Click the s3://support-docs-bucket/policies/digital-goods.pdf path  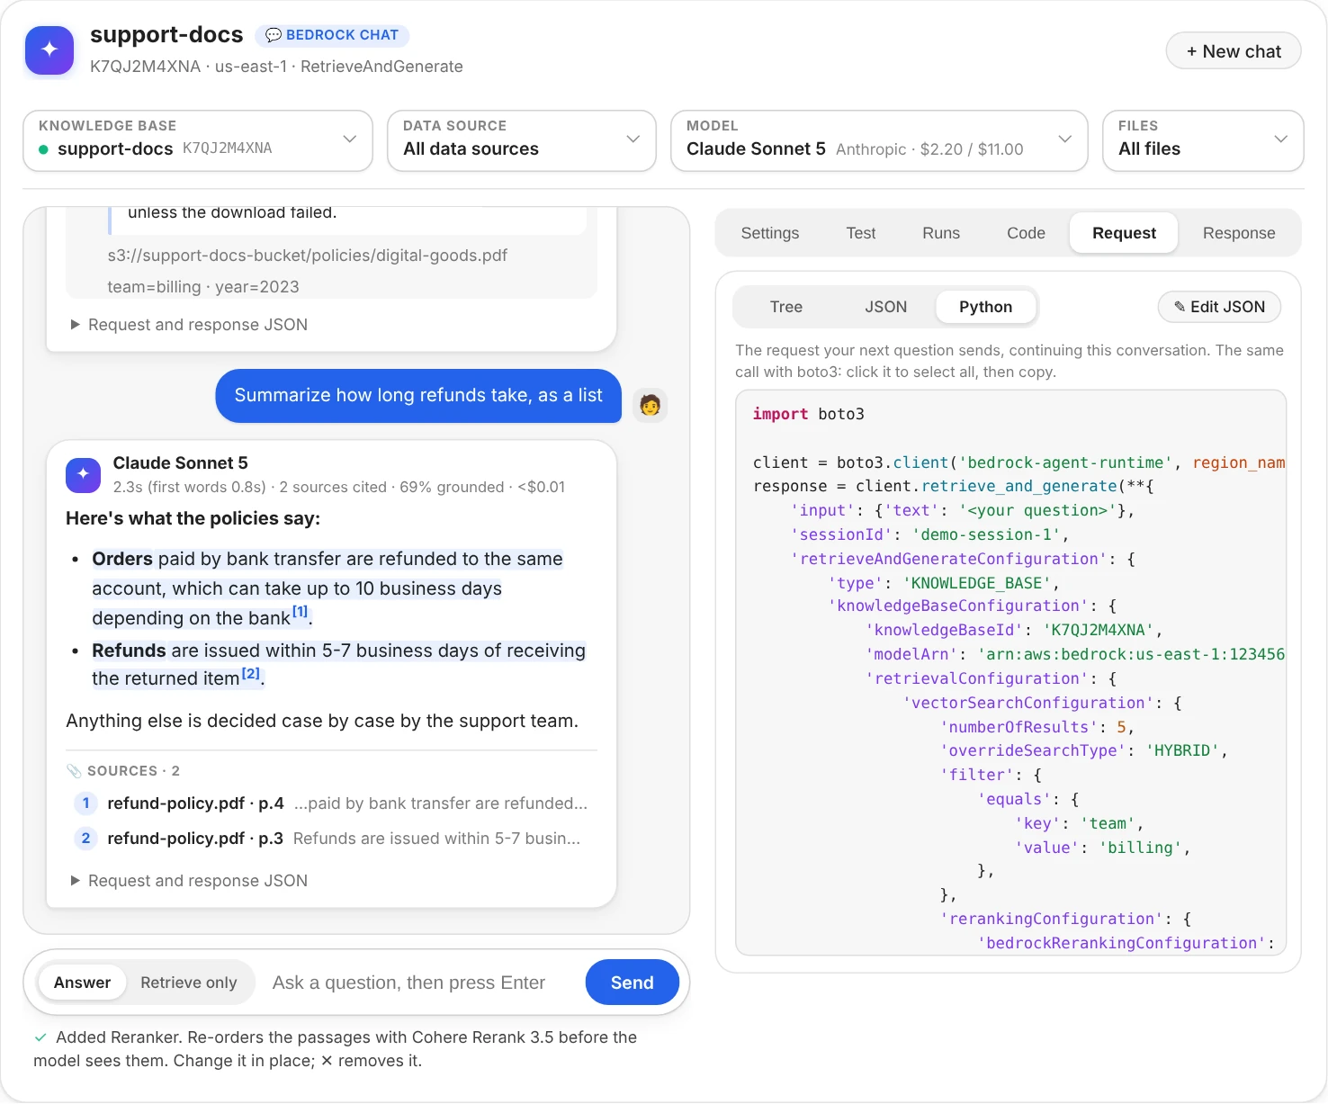tap(308, 256)
